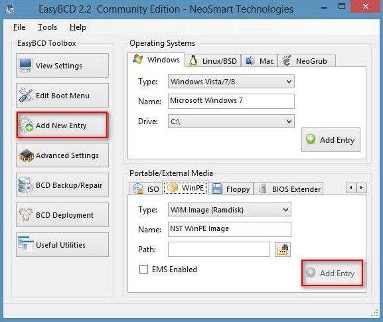Enable the EMS Enabled checkbox
This screenshot has height=322, width=383.
143,270
